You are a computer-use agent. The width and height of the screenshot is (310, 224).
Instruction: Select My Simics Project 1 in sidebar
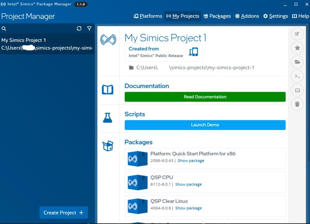[x=46, y=43]
